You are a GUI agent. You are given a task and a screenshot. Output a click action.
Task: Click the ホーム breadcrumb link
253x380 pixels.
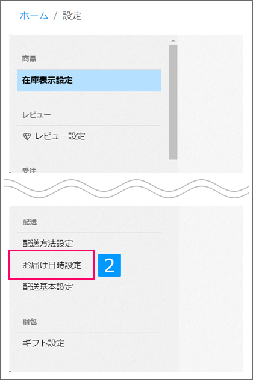34,16
